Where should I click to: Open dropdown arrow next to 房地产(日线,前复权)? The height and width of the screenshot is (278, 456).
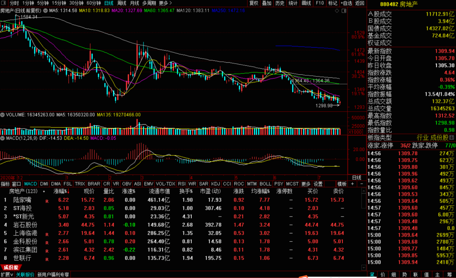(45, 11)
